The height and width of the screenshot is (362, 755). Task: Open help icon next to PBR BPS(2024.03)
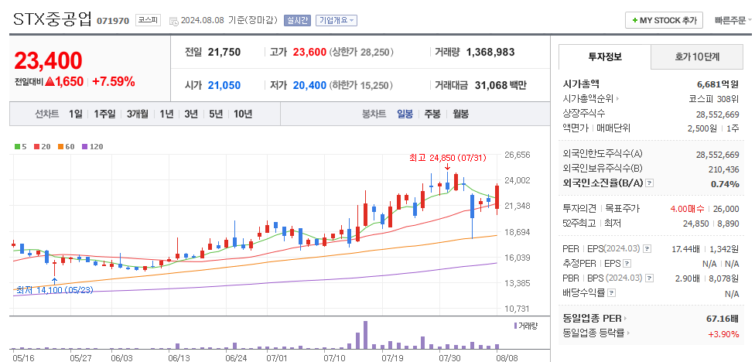pos(650,278)
